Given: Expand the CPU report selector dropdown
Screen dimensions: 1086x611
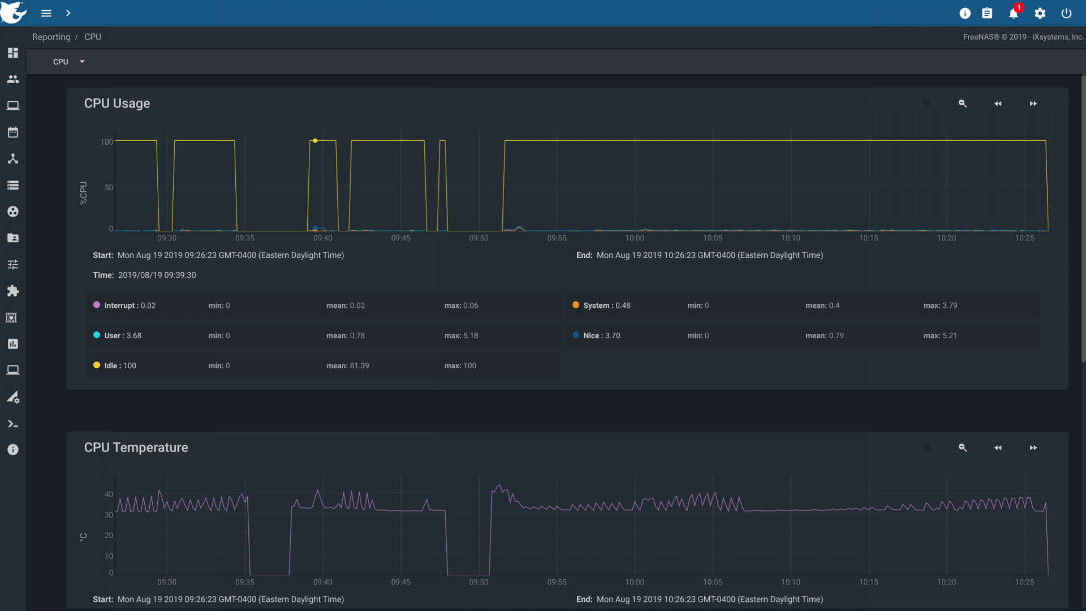Looking at the screenshot, I should pyautogui.click(x=68, y=62).
